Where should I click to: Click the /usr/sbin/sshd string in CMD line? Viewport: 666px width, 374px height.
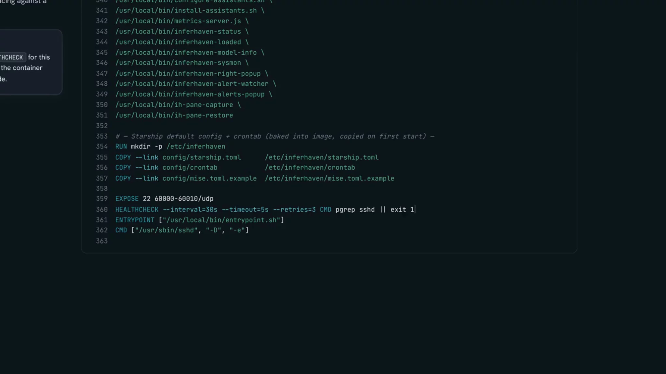click(x=166, y=230)
